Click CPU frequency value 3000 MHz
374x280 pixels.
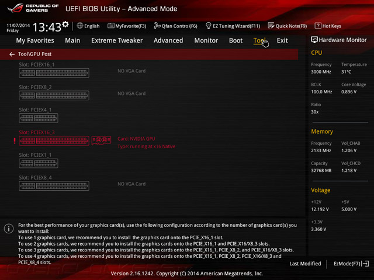321,72
